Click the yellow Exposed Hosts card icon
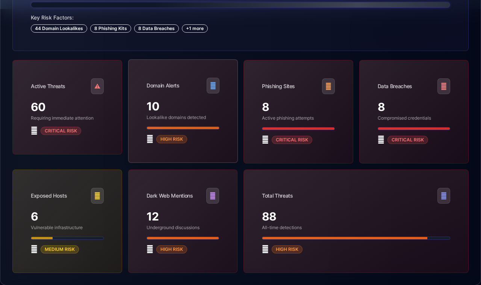 (x=97, y=196)
